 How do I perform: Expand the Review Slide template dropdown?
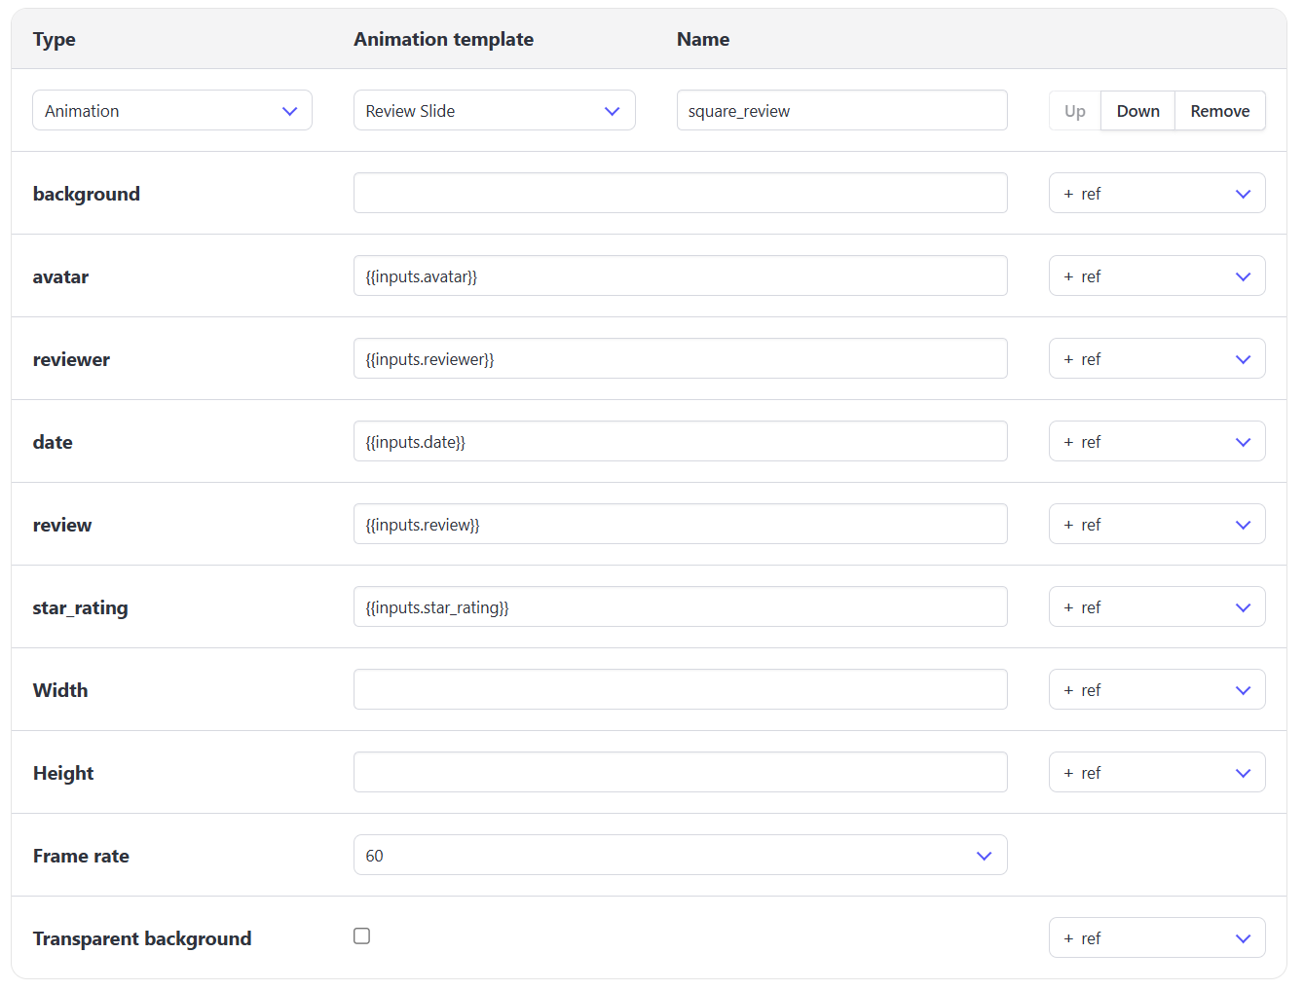pyautogui.click(x=494, y=110)
